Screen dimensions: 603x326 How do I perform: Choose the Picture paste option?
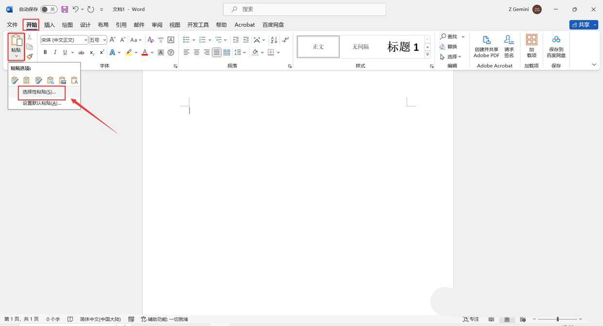(x=63, y=80)
